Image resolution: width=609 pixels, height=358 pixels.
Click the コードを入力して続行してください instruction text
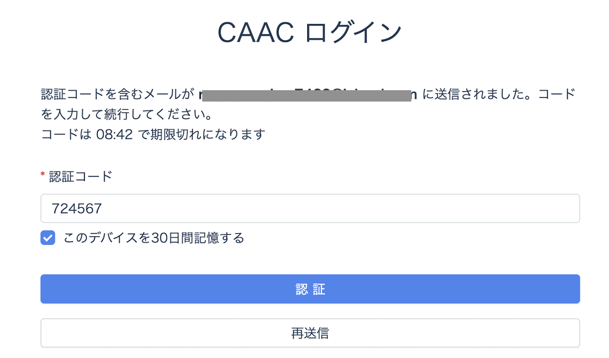pyautogui.click(x=127, y=114)
